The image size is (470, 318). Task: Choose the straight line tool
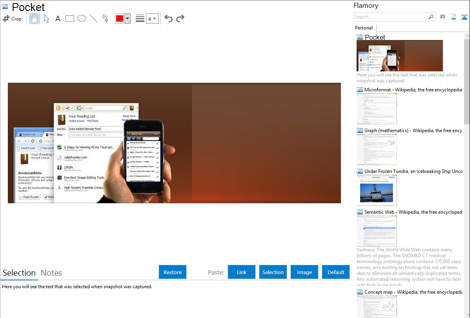click(x=93, y=18)
